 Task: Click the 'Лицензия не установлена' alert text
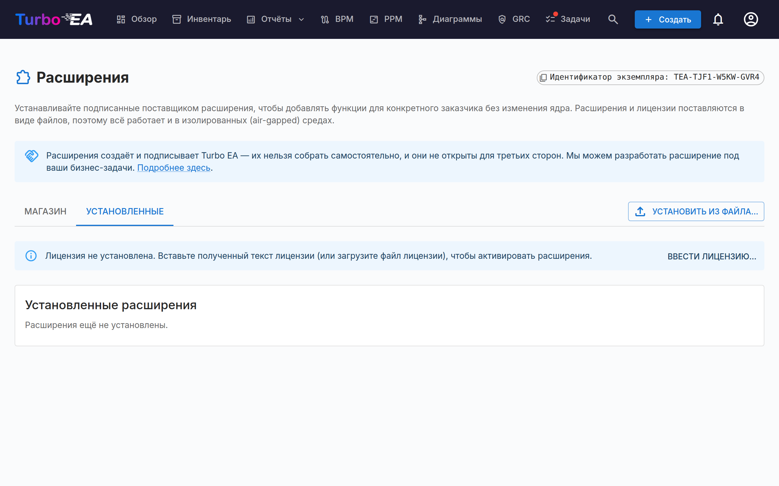point(318,256)
